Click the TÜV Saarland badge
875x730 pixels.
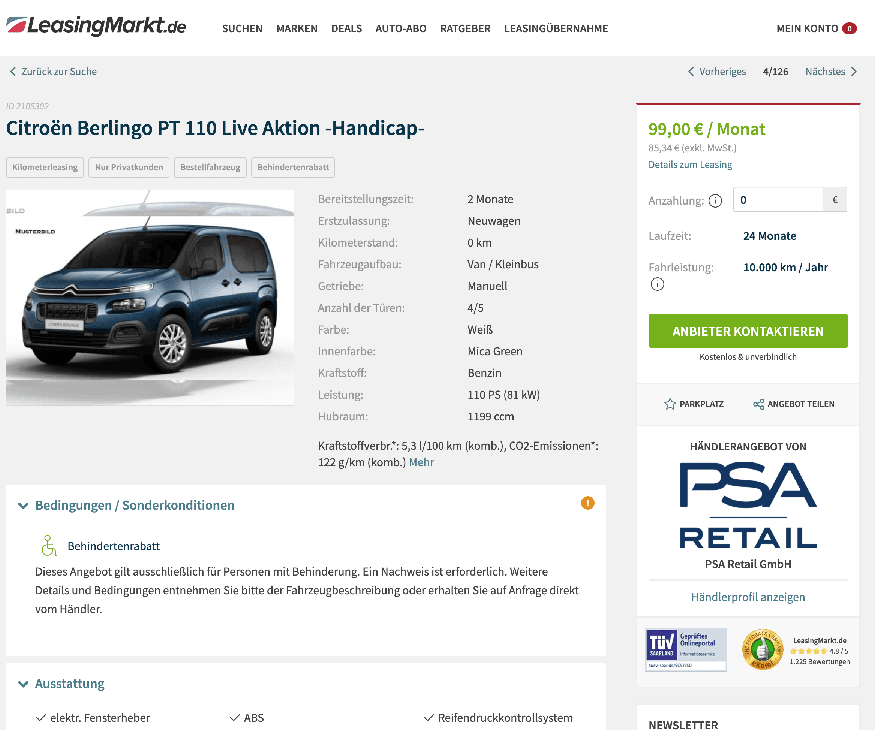686,649
